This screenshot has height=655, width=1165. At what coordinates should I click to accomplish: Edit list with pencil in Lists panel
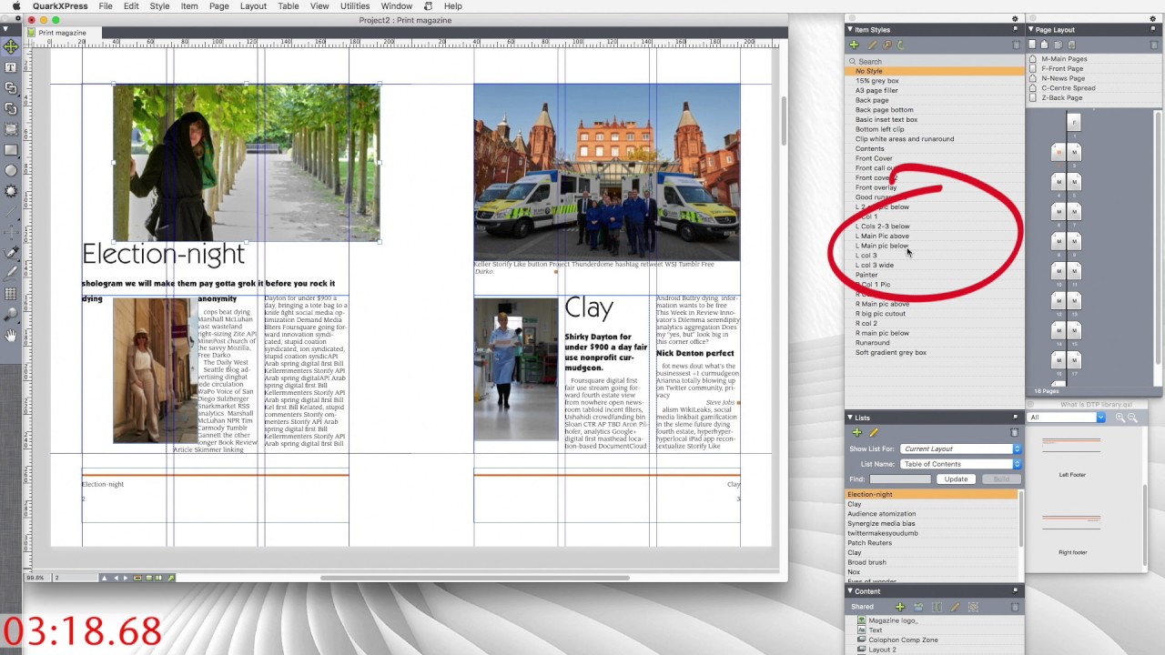874,433
